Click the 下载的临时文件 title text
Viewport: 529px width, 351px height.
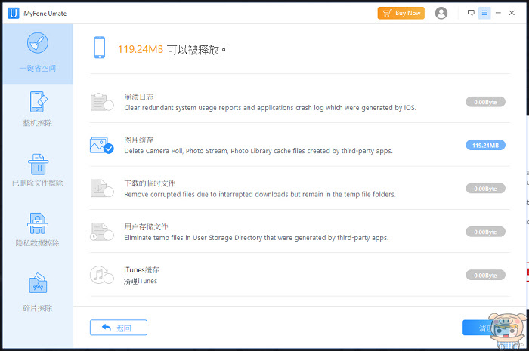[150, 183]
